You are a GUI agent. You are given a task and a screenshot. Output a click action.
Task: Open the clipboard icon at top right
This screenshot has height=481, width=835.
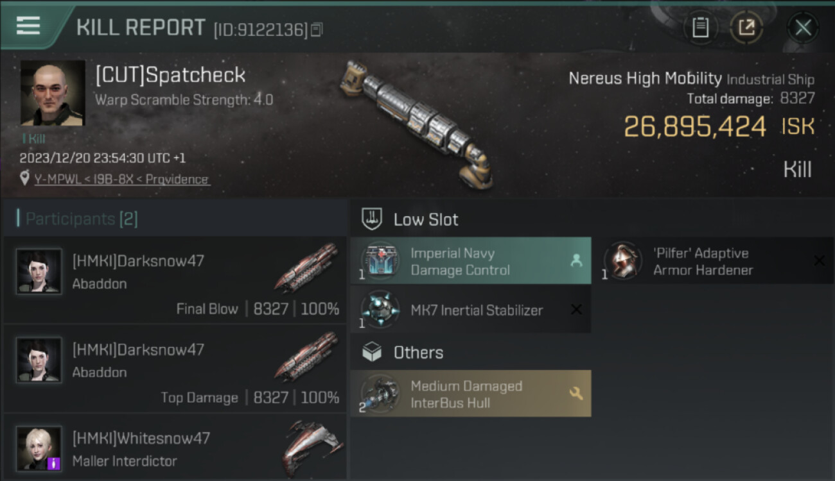(x=700, y=28)
